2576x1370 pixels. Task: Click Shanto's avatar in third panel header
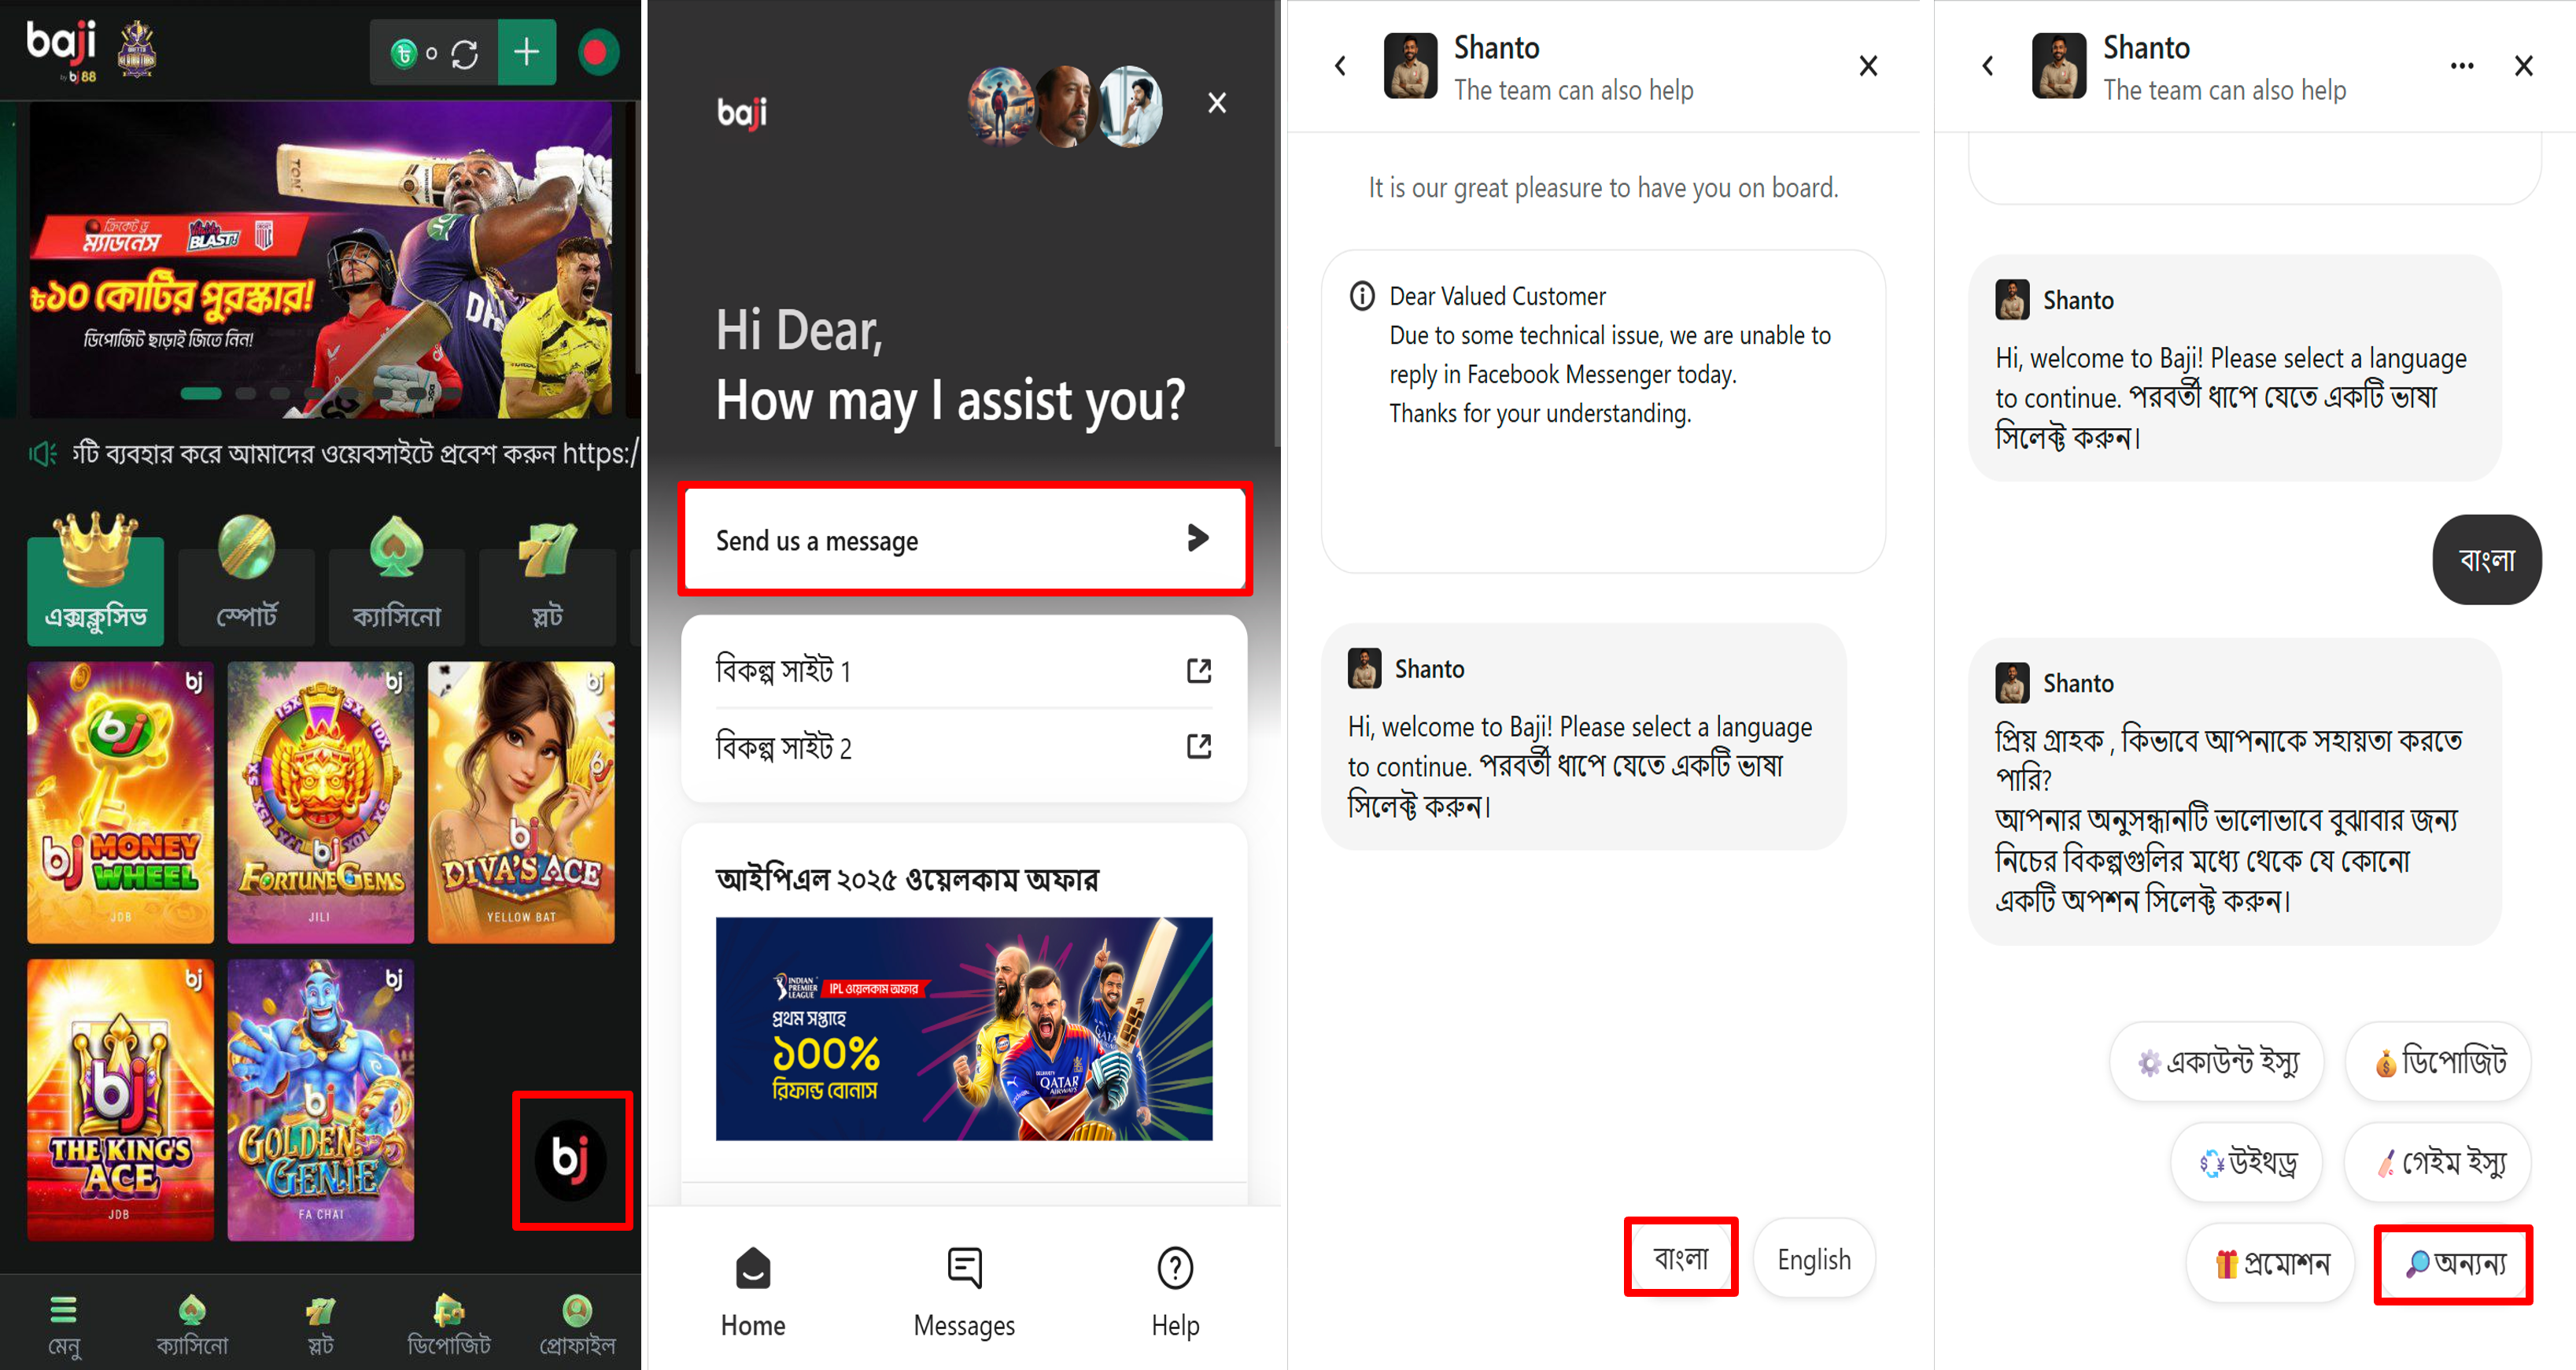(1410, 66)
